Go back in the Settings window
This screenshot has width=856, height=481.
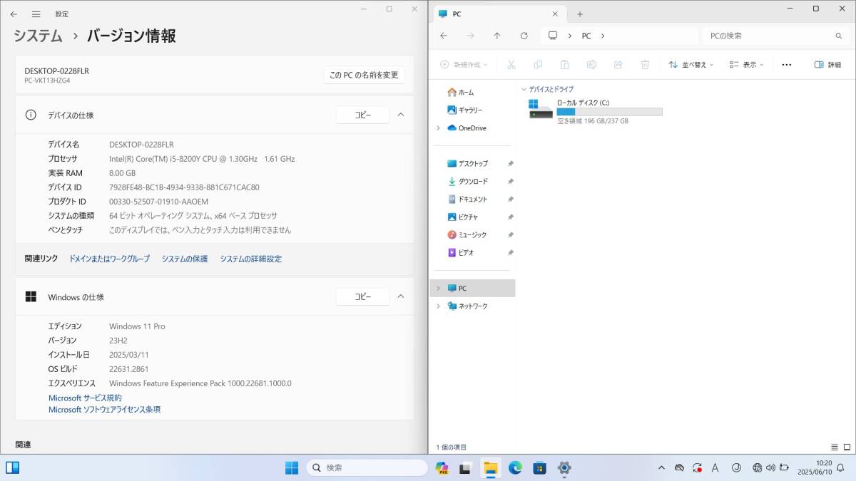point(14,14)
